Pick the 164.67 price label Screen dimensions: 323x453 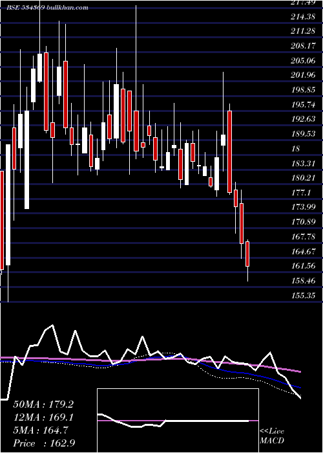click(303, 251)
